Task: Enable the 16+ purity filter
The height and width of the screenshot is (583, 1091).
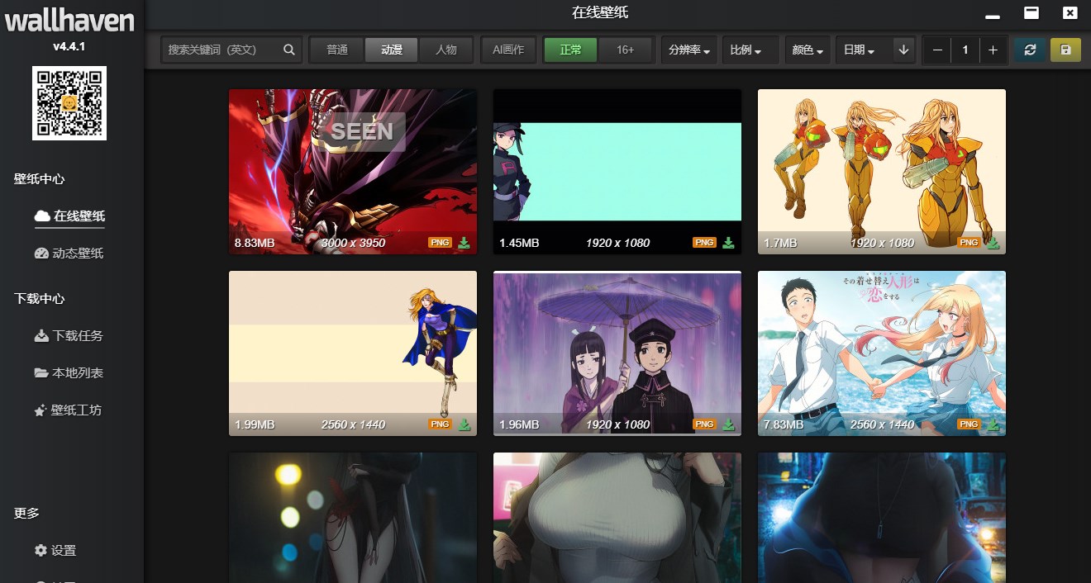Action: (626, 50)
